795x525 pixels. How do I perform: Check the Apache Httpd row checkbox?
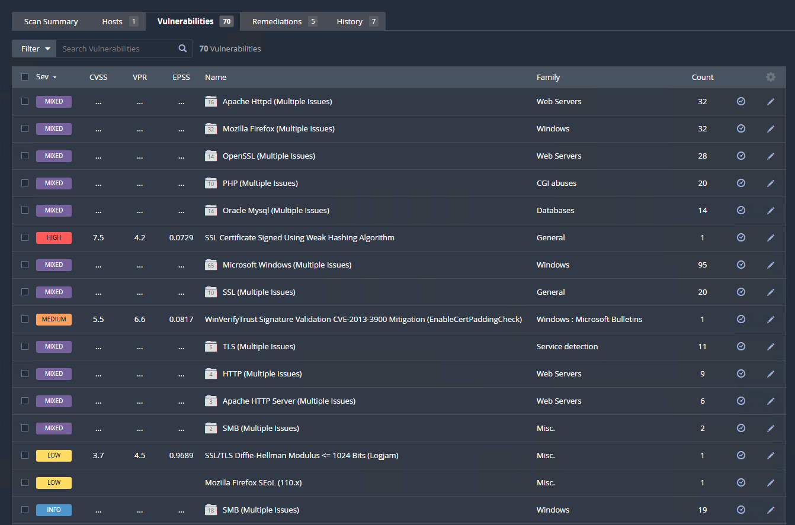pyautogui.click(x=25, y=101)
